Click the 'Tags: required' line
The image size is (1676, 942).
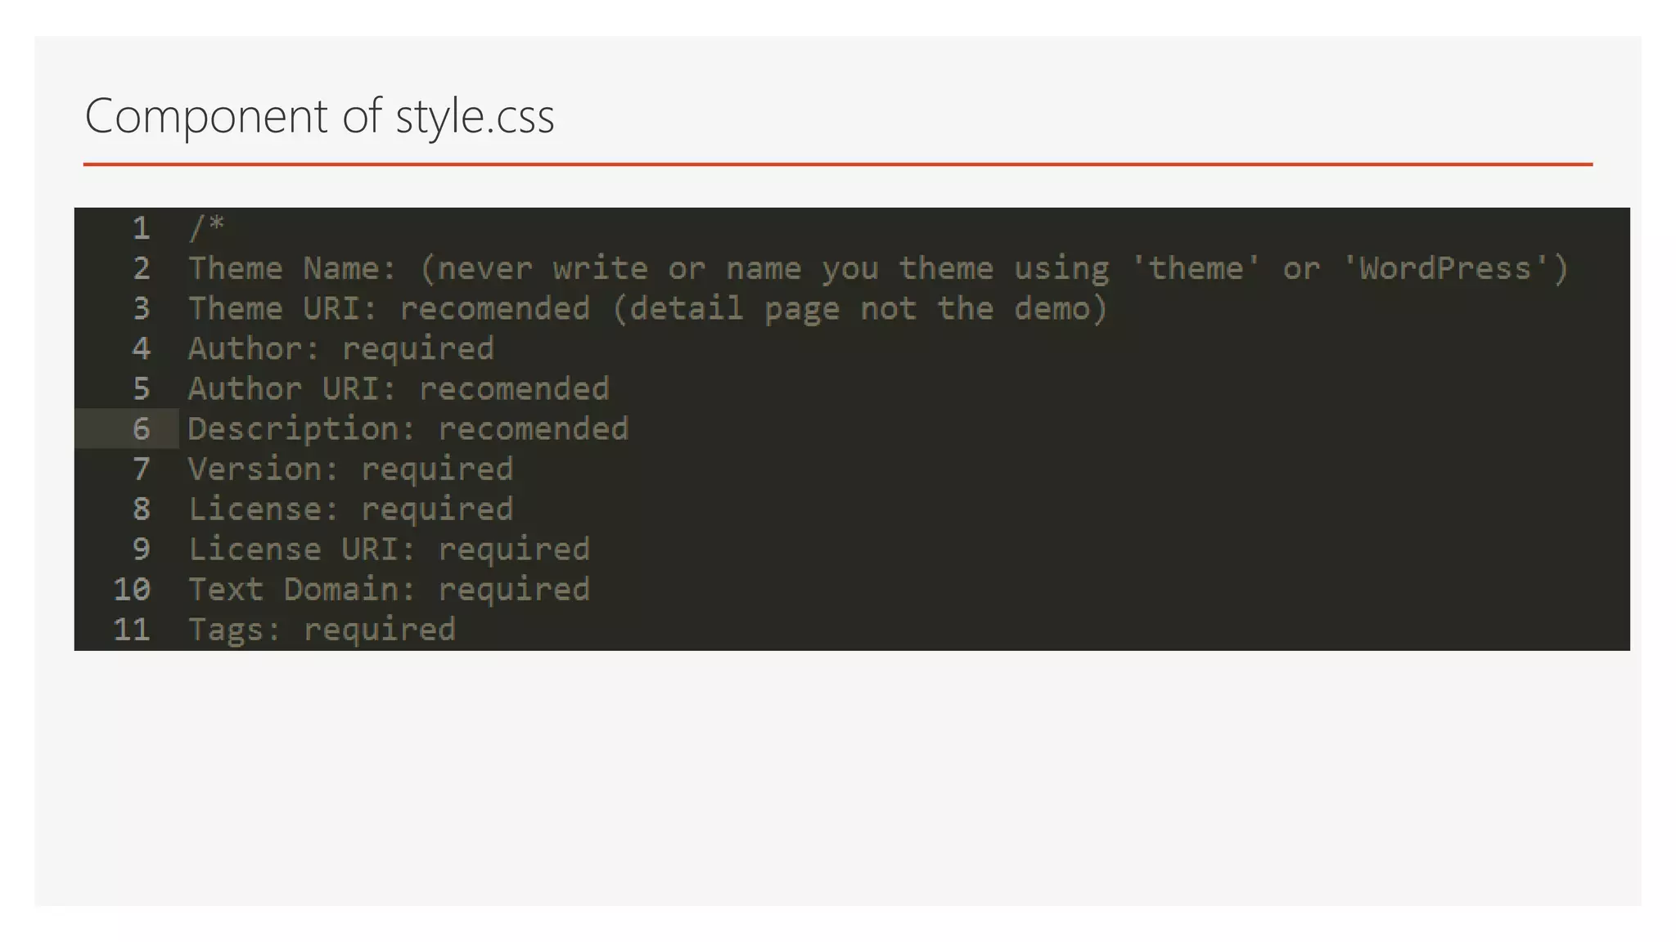[322, 629]
